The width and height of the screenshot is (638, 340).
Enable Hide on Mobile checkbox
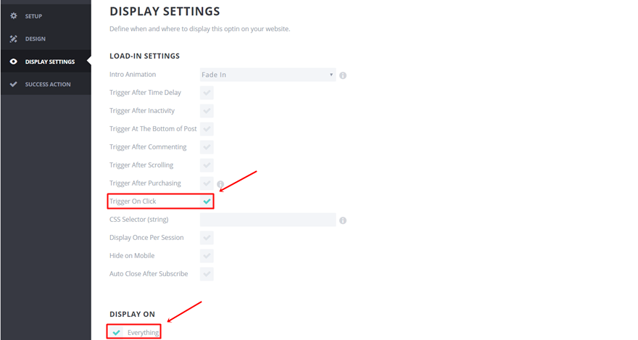207,256
